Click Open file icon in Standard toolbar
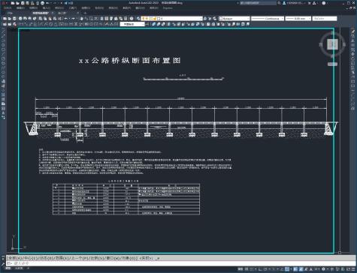357x273 pixels. (x=10, y=19)
